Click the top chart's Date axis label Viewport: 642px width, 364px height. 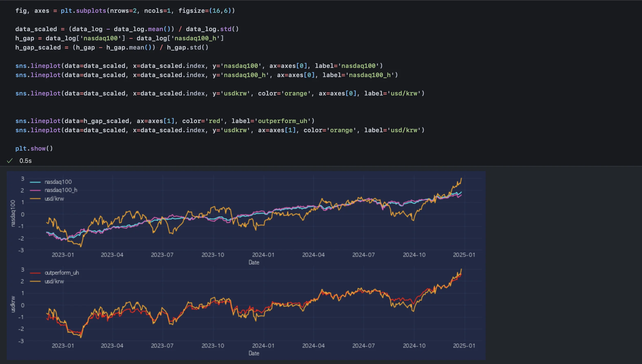coord(254,262)
